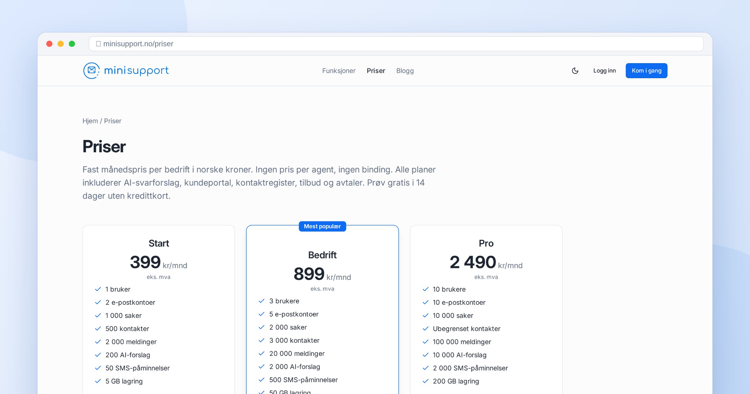
Task: Click the Mest populær badge
Action: click(322, 226)
